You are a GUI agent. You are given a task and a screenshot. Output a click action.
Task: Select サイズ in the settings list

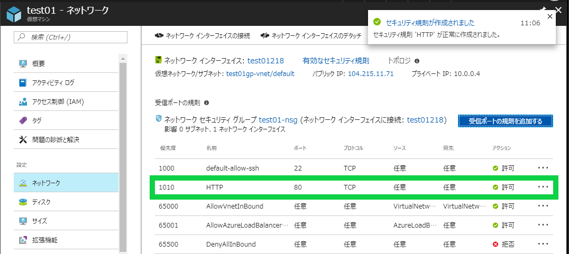[66, 221]
